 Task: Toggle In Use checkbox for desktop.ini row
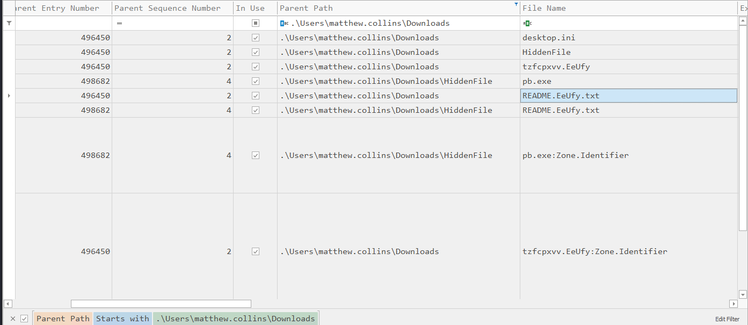[x=256, y=38]
